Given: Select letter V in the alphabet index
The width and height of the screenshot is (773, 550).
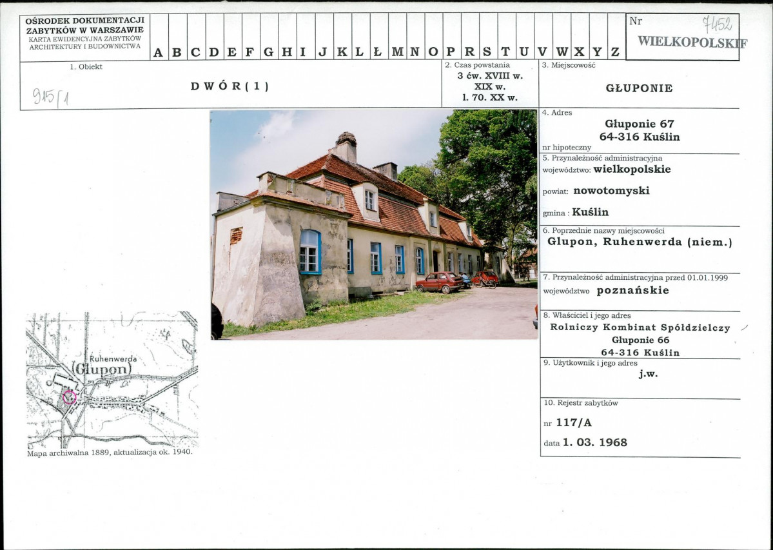Looking at the screenshot, I should (542, 52).
